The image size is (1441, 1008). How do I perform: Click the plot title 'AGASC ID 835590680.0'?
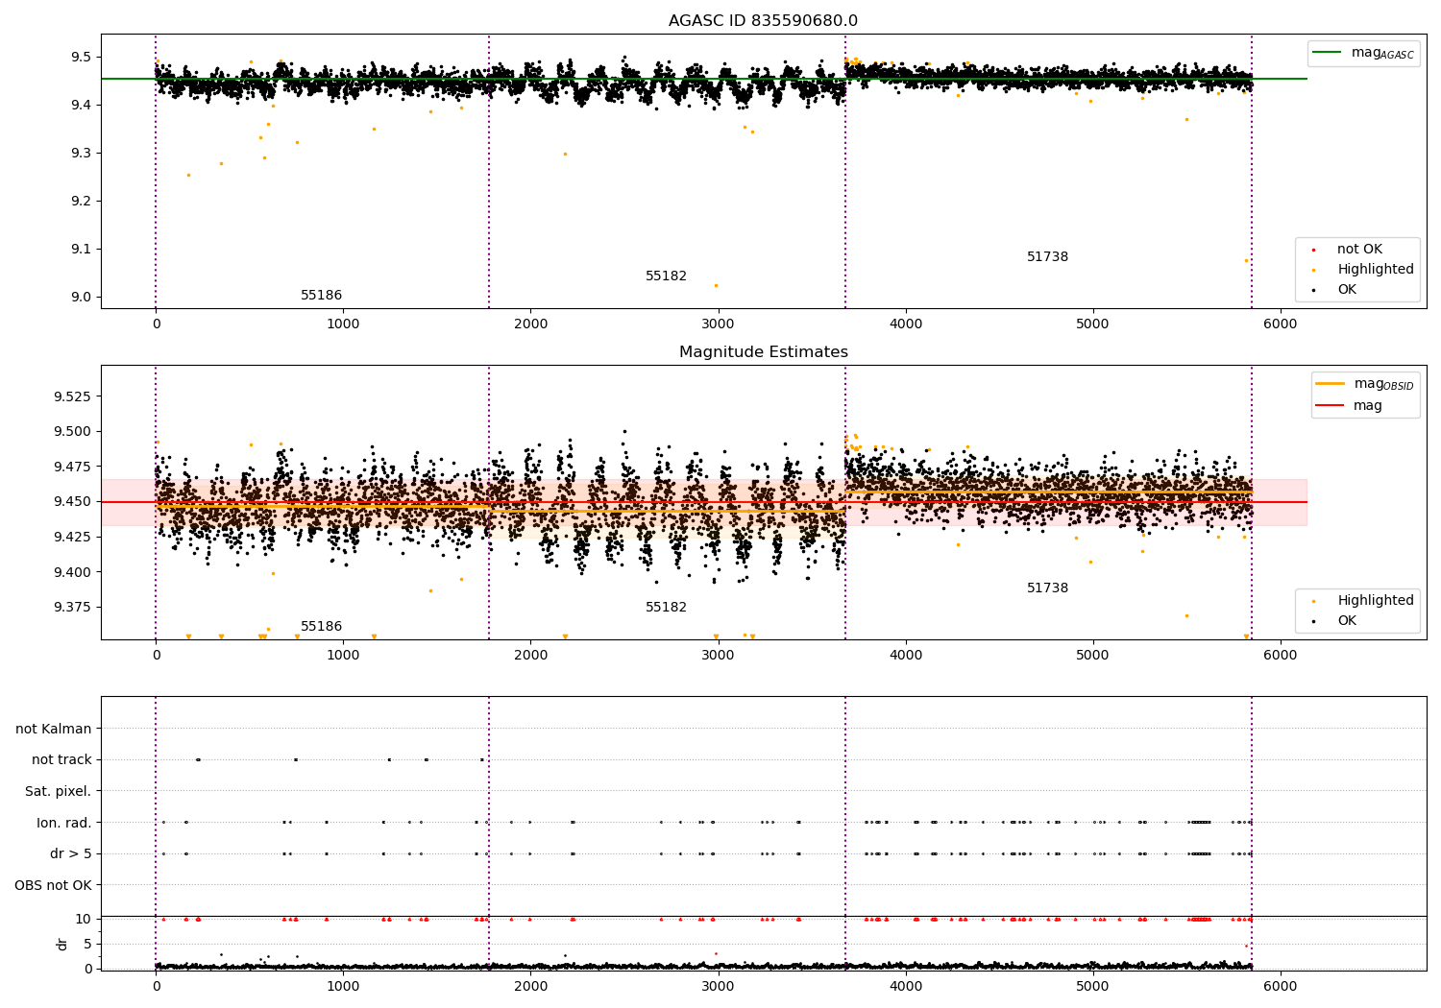(763, 21)
